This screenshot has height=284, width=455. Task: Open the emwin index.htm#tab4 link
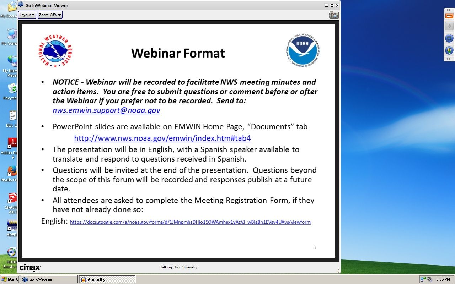[162, 138]
